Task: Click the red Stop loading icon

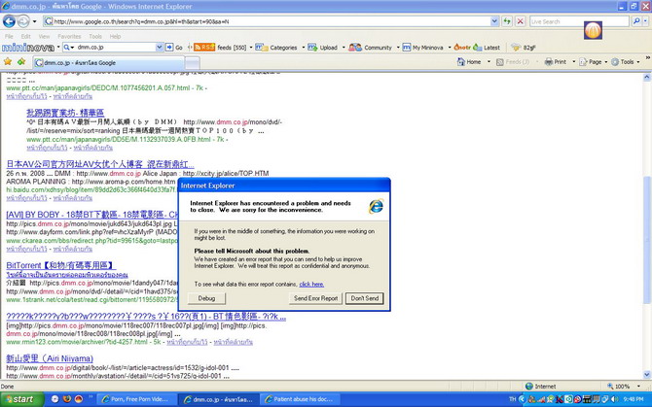Action: [521, 21]
